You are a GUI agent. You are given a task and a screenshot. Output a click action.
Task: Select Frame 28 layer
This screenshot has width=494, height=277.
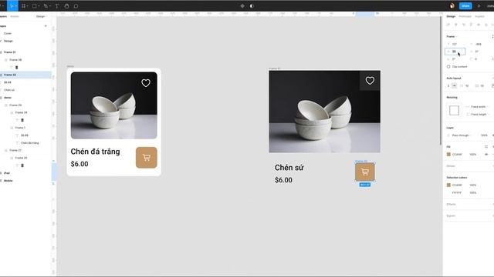click(x=21, y=112)
